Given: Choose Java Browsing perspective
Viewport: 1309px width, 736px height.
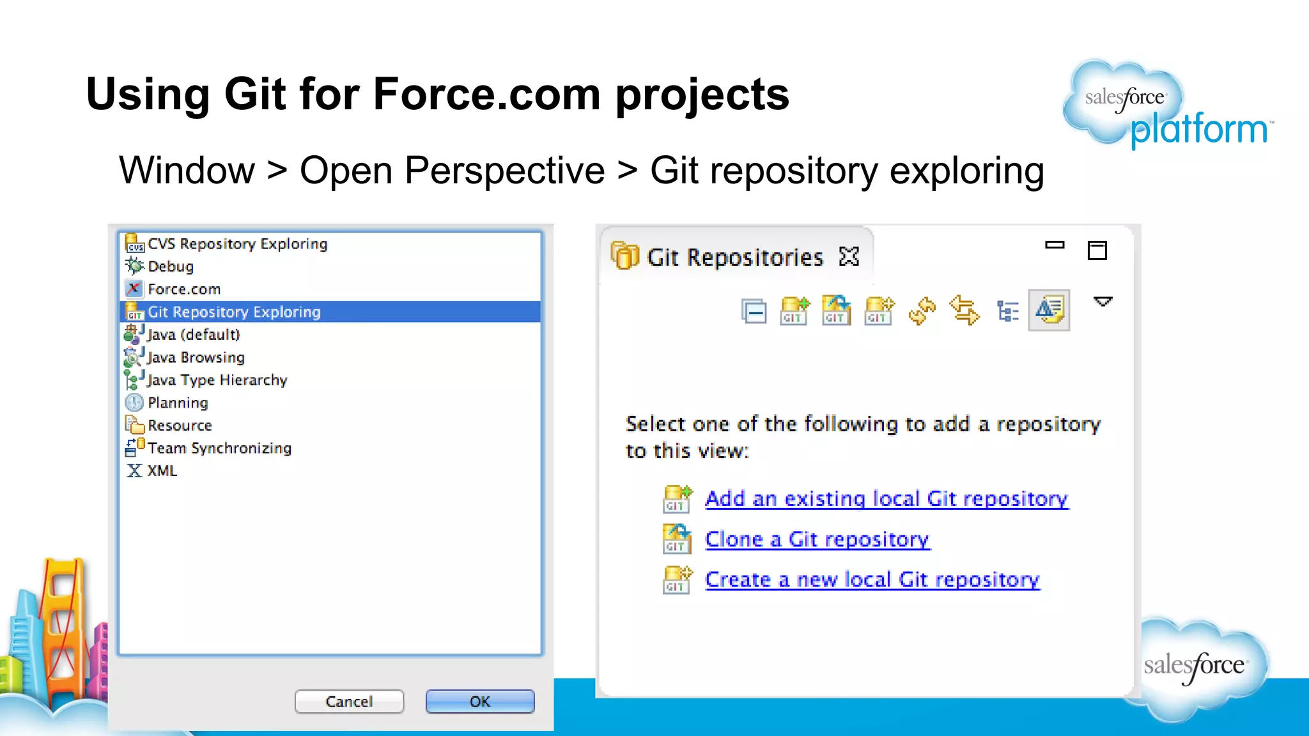Looking at the screenshot, I should coord(330,358).
